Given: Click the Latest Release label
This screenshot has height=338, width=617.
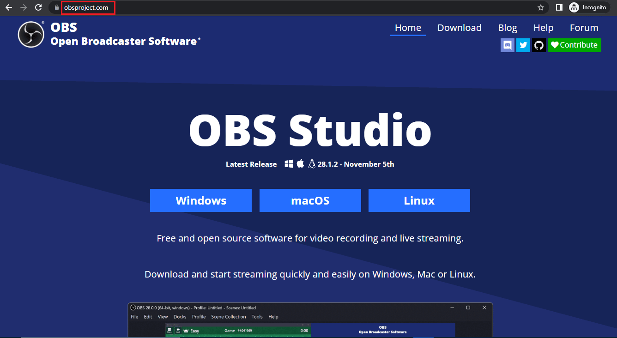Looking at the screenshot, I should [x=251, y=164].
